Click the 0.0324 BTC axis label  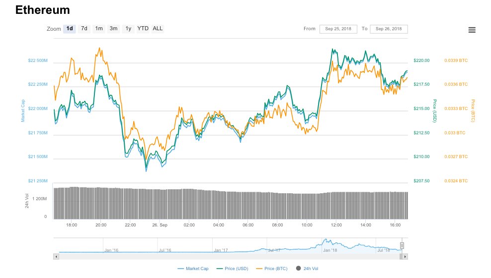[x=456, y=181]
